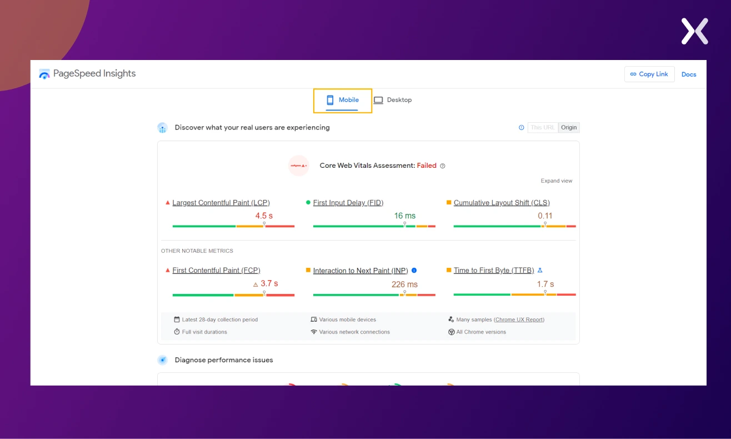Click the wifi icon by network connections
This screenshot has width=731, height=439.
[314, 332]
